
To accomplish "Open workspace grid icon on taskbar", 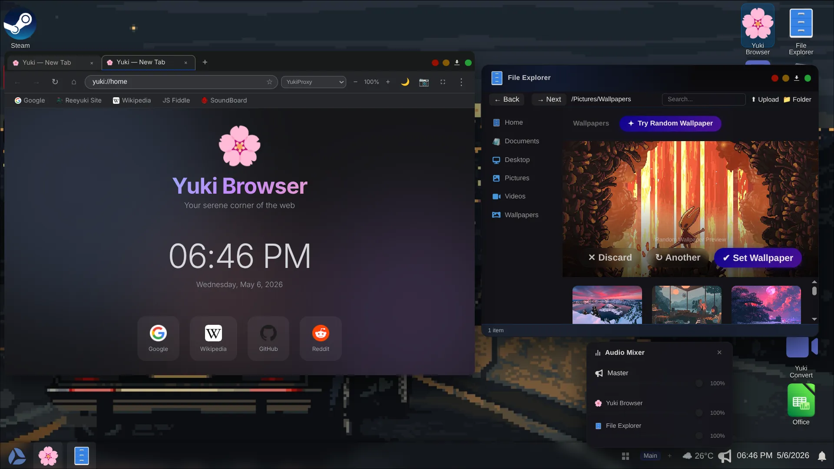I will tap(625, 456).
